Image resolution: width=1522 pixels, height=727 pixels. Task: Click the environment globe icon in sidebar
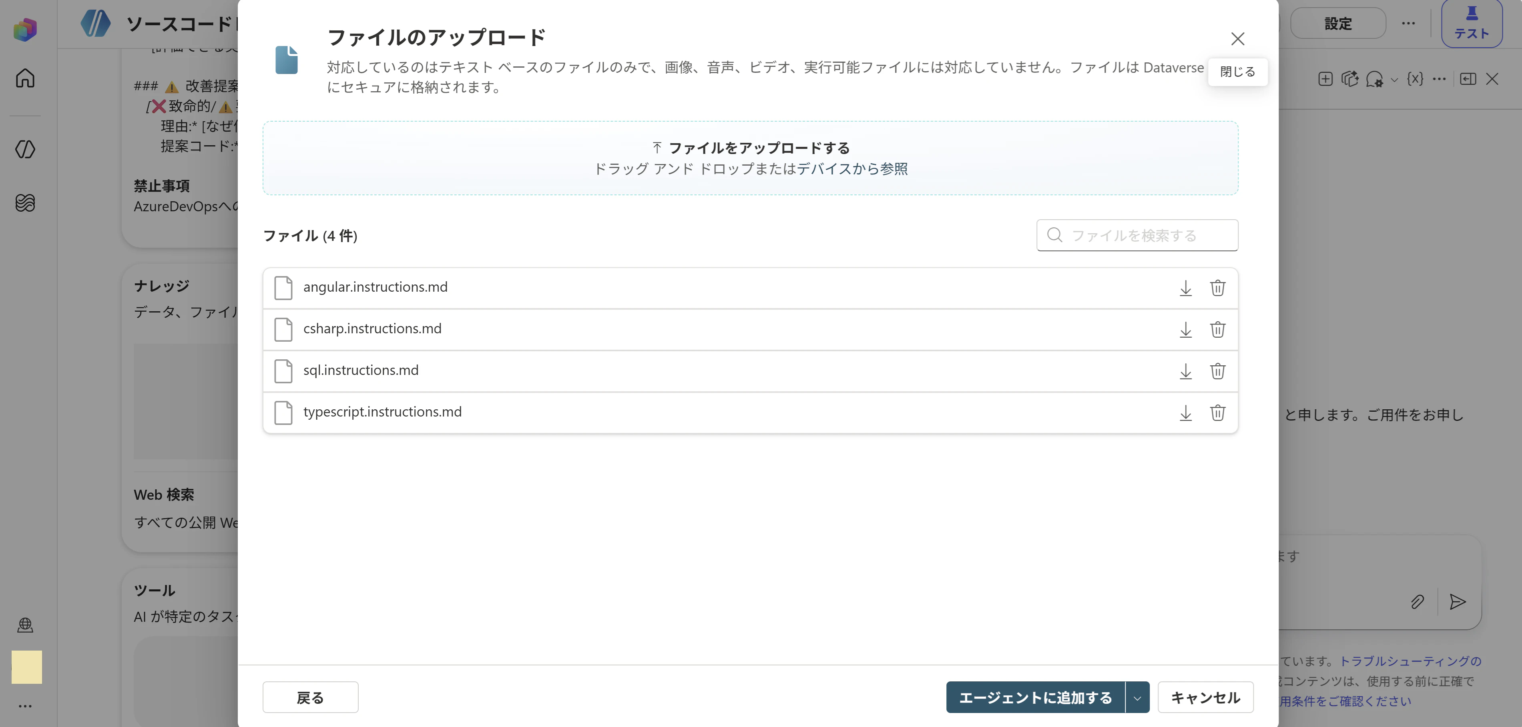tap(25, 625)
